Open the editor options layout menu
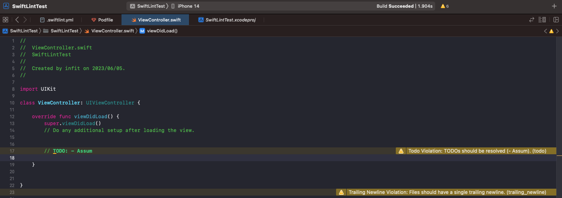Image resolution: width=562 pixels, height=198 pixels. 542,19
